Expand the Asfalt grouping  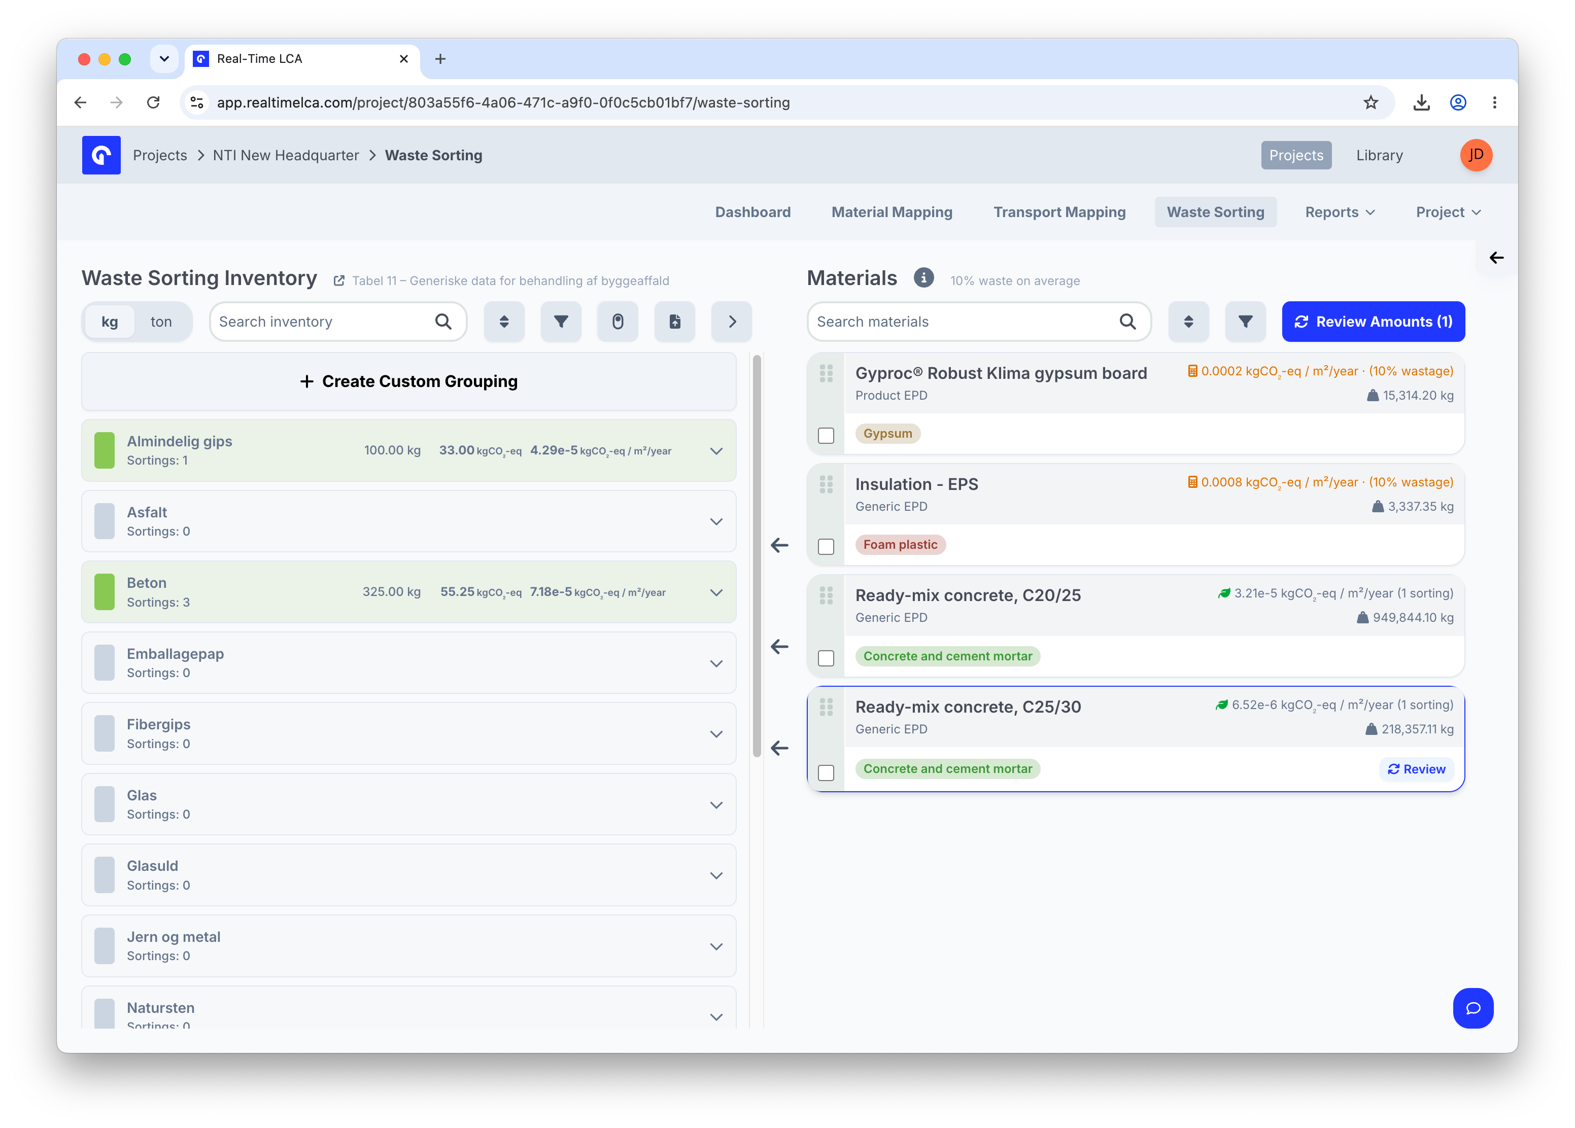tap(716, 521)
